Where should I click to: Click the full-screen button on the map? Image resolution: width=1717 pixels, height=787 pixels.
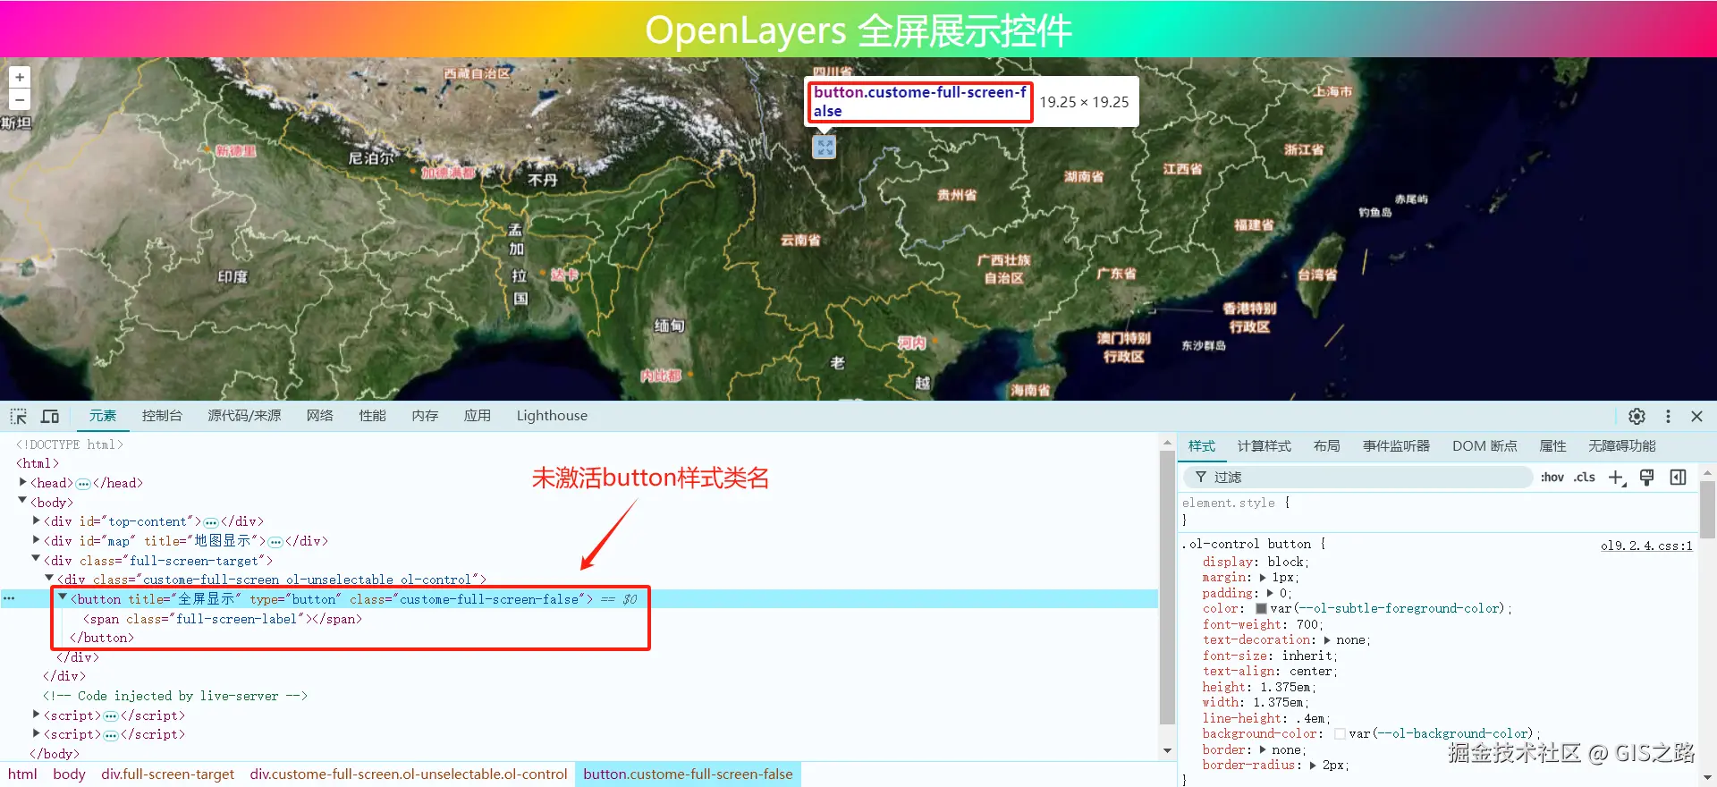pyautogui.click(x=825, y=148)
